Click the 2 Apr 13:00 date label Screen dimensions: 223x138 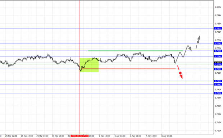point(104,136)
